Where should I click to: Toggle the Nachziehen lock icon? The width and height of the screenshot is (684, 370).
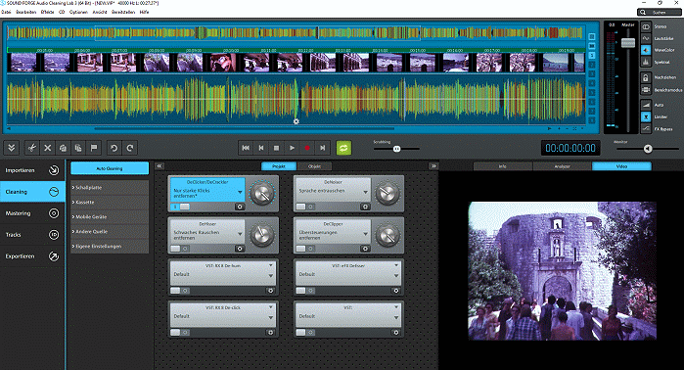click(x=646, y=77)
